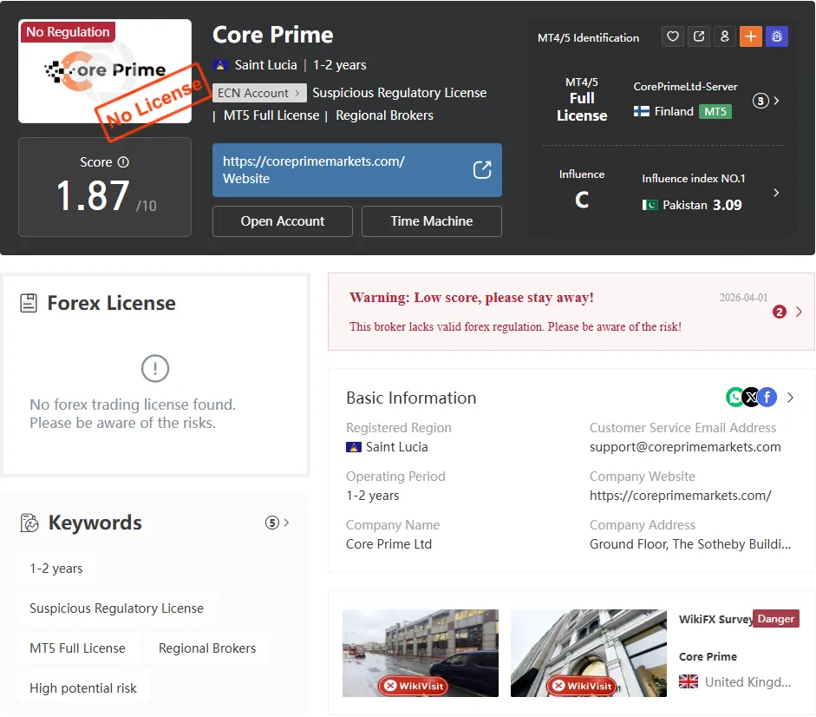Viewport: 816px width, 717px height.
Task: Click 'WikiFX Survey' heading text
Action: point(715,619)
